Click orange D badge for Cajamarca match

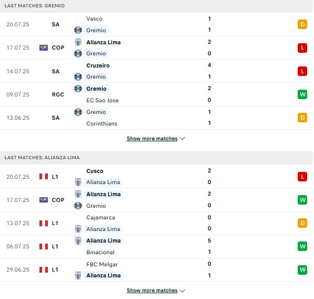(x=302, y=223)
